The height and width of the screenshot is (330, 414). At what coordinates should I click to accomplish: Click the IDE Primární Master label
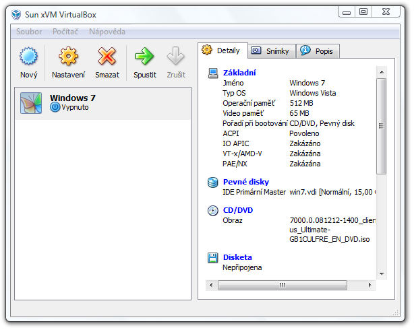pos(254,193)
